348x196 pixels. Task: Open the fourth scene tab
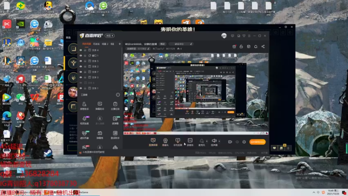pyautogui.click(x=112, y=44)
